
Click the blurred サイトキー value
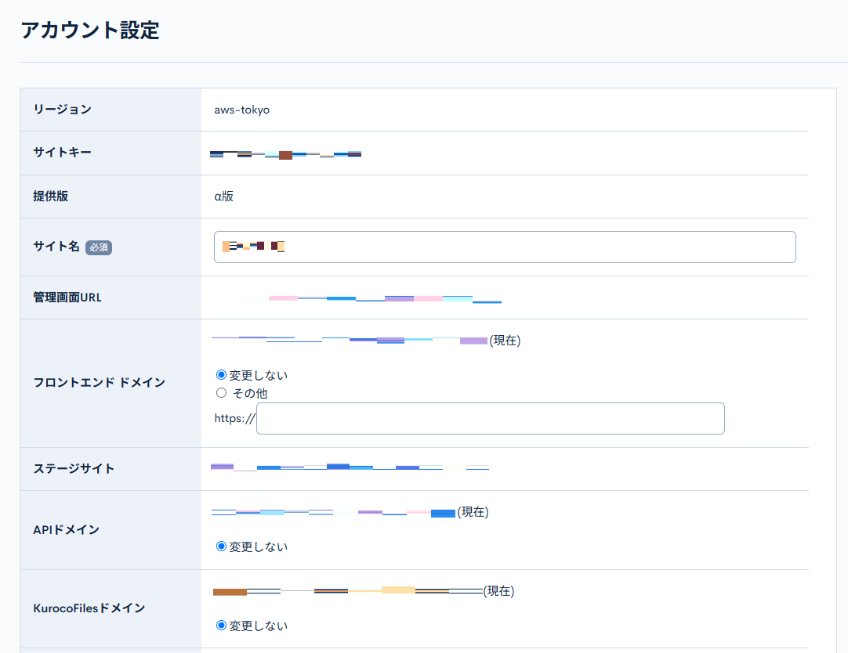(x=286, y=153)
